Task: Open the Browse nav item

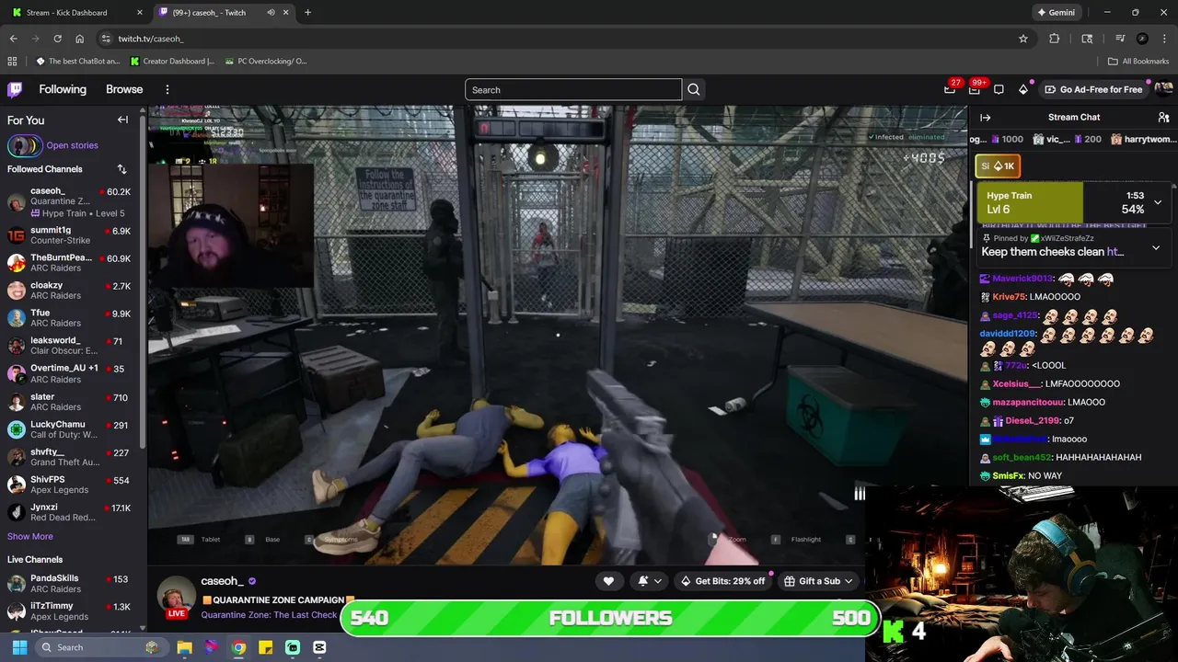Action: 124,89
